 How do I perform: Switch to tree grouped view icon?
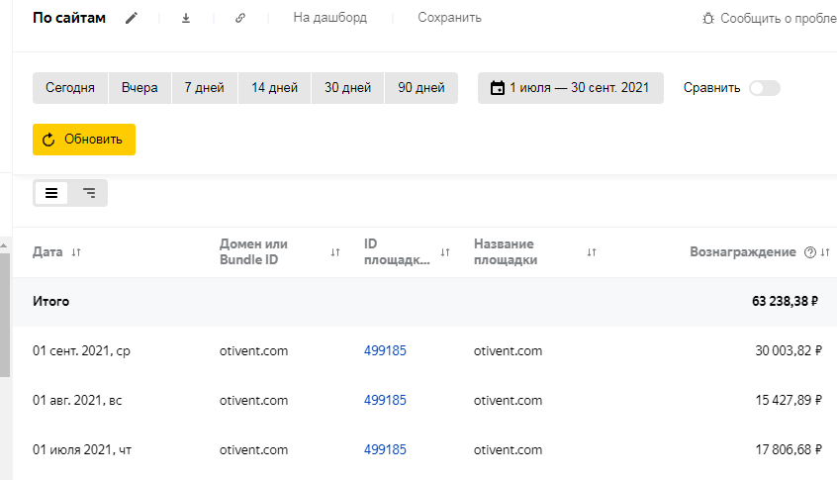89,193
